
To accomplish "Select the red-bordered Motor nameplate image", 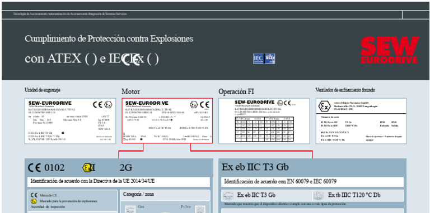I will [167, 120].
